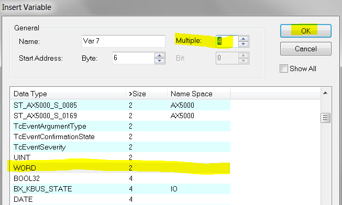This screenshot has width=342, height=205.
Task: Confirm with the OK button
Action: tap(305, 31)
